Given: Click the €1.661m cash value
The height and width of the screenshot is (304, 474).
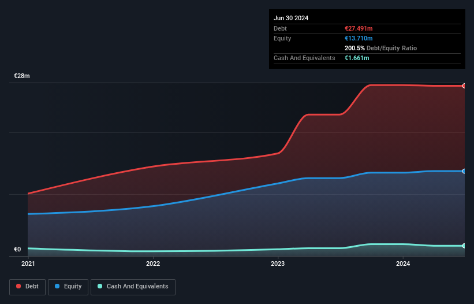Looking at the screenshot, I should (357, 58).
